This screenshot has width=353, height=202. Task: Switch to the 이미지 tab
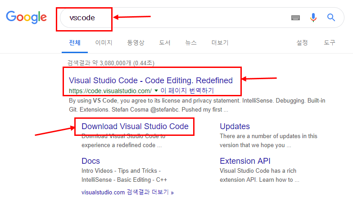(x=104, y=42)
